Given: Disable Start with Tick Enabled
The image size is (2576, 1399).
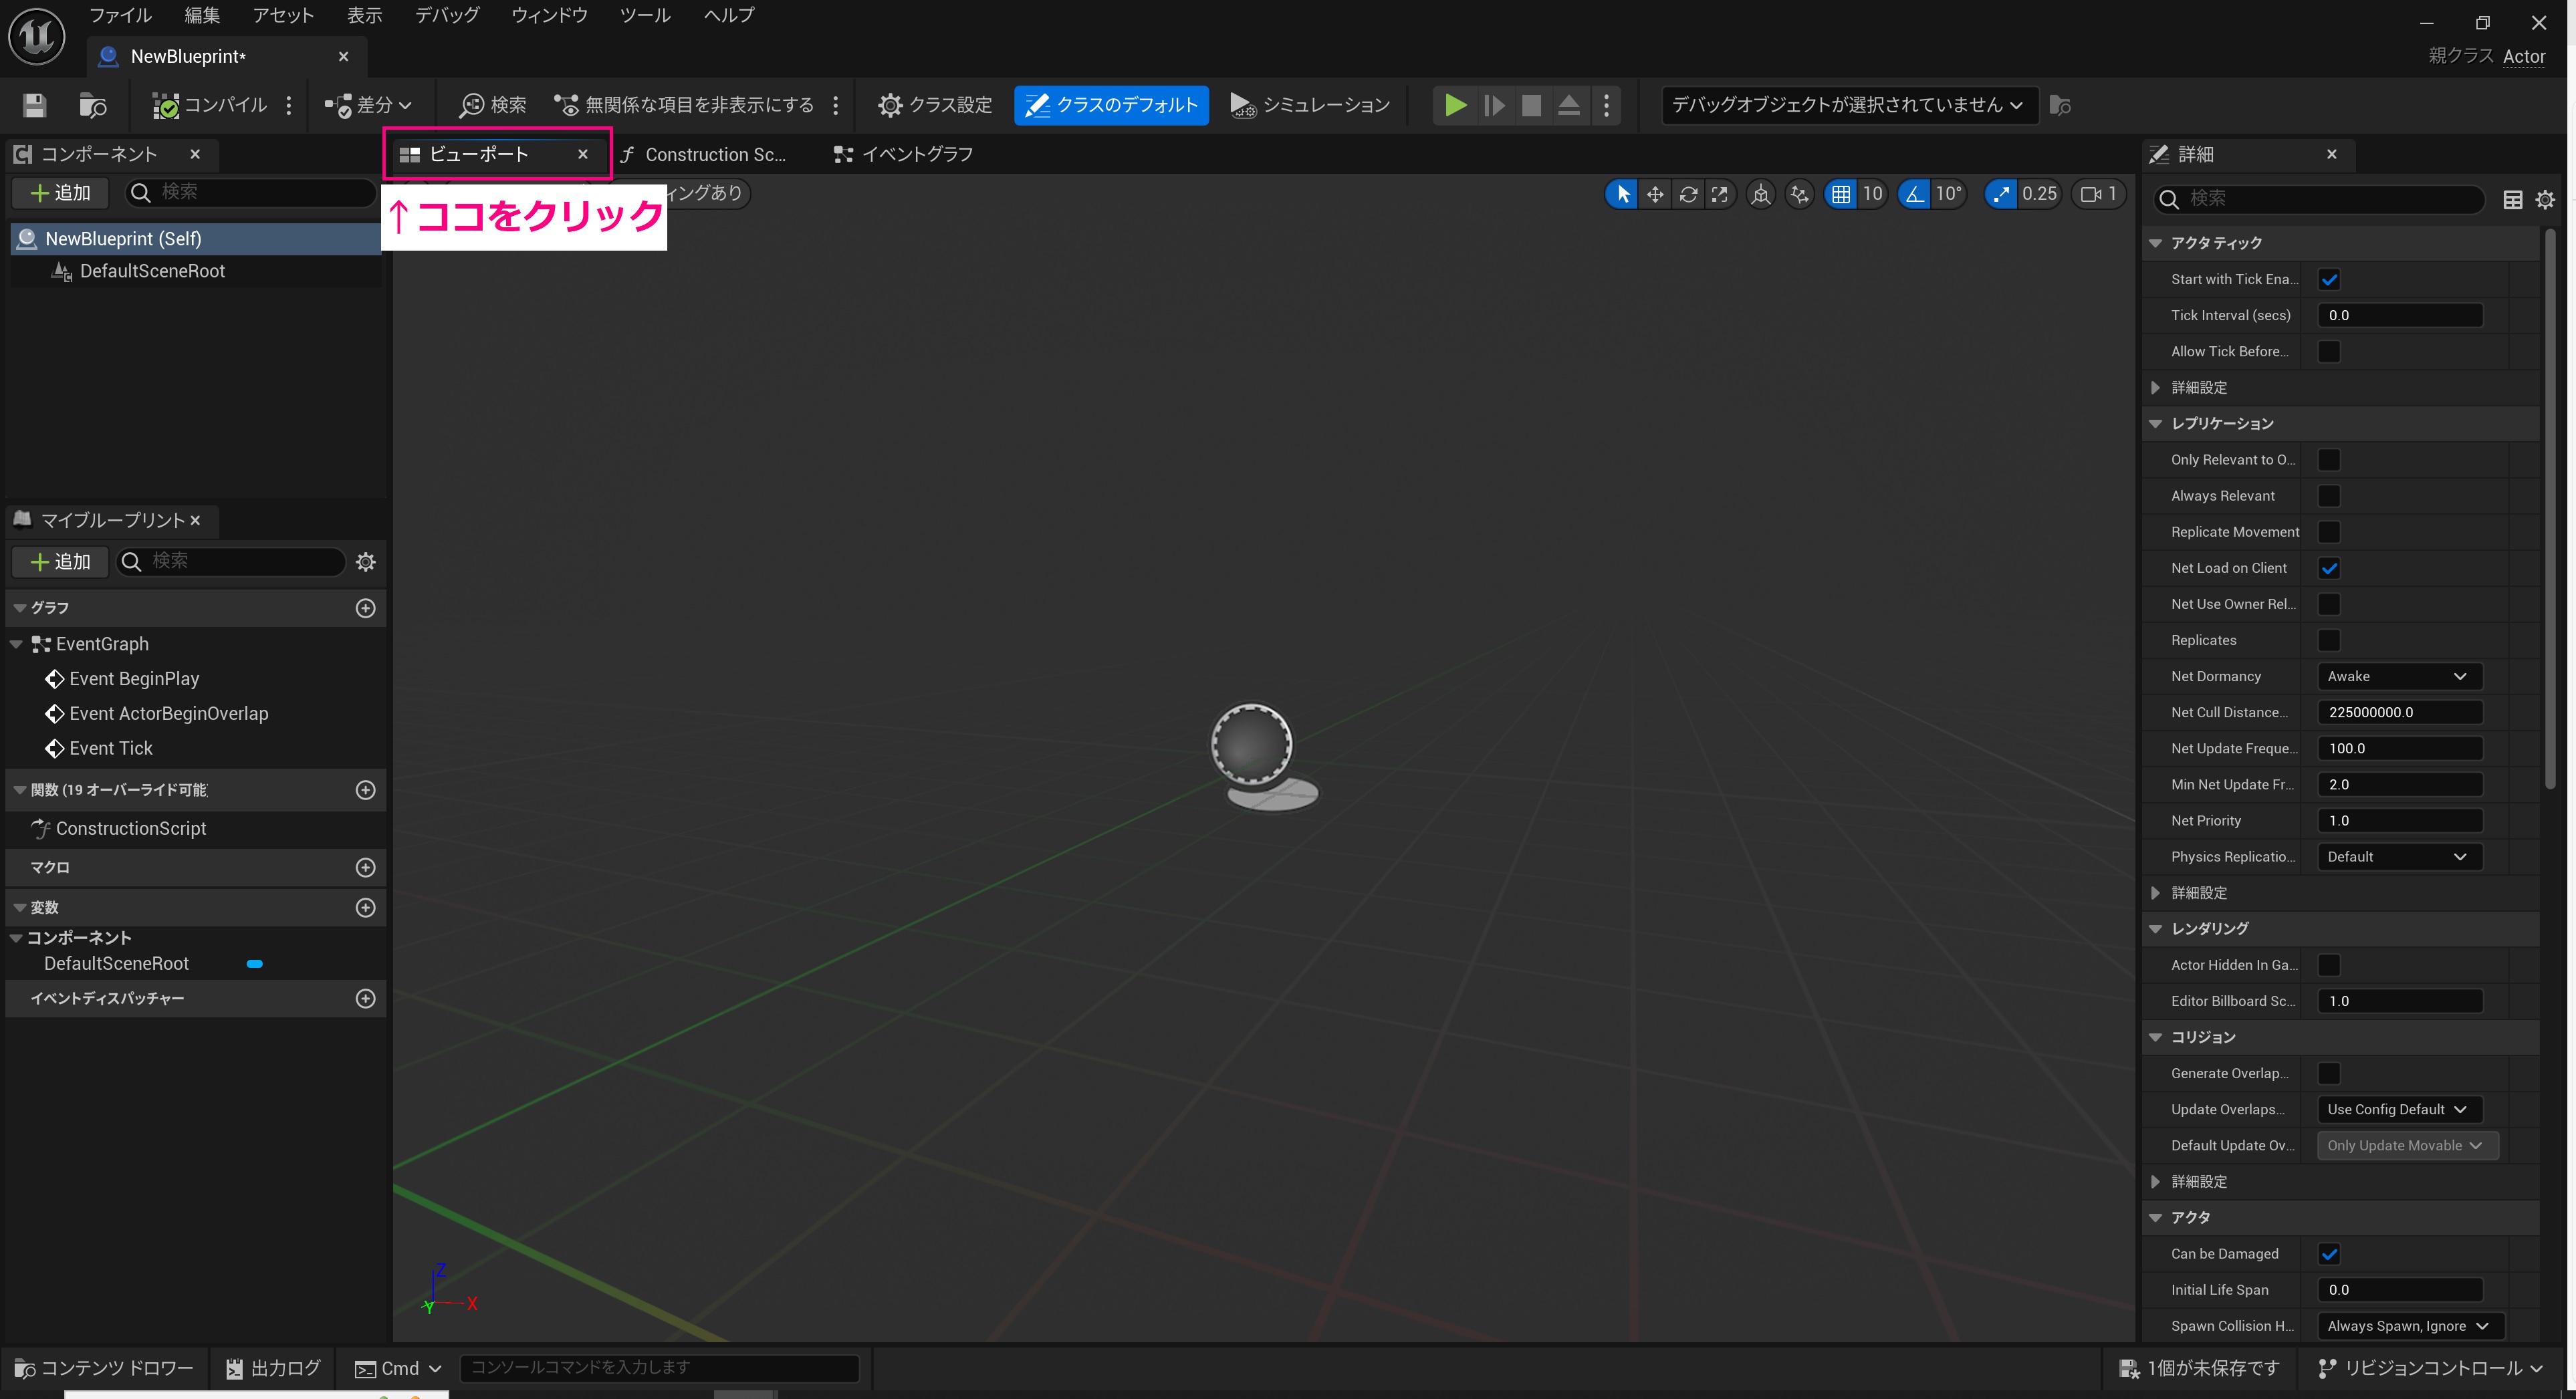Looking at the screenshot, I should tap(2330, 279).
